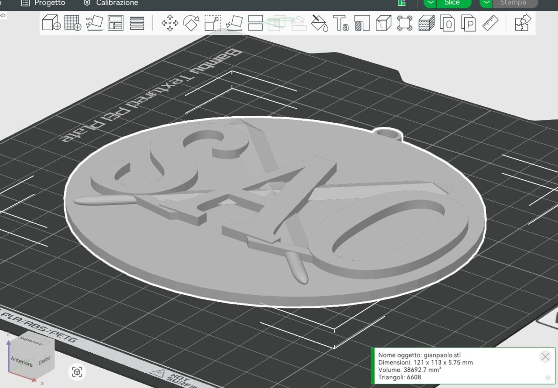Switch to the Calibrazione tab
Image resolution: width=558 pixels, height=388 pixels.
click(x=111, y=3)
